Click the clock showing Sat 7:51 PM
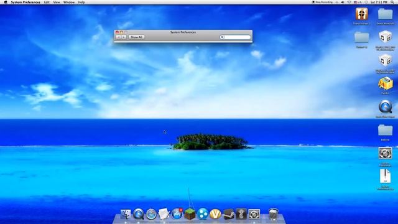 click(379, 2)
